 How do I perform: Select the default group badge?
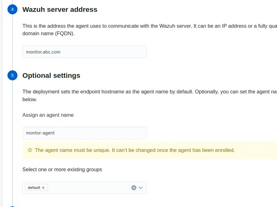pyautogui.click(x=34, y=188)
